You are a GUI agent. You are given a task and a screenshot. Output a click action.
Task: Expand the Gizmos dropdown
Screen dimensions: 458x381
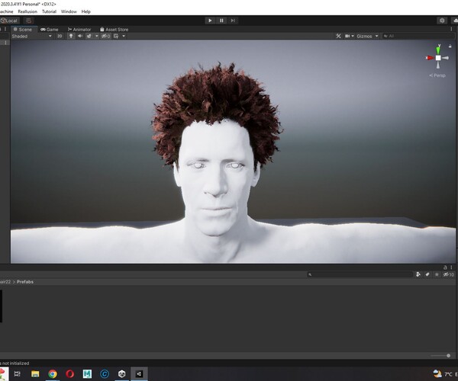click(x=368, y=36)
